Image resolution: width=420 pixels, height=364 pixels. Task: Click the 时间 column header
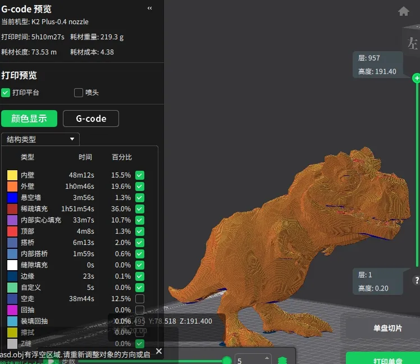pyautogui.click(x=85, y=157)
